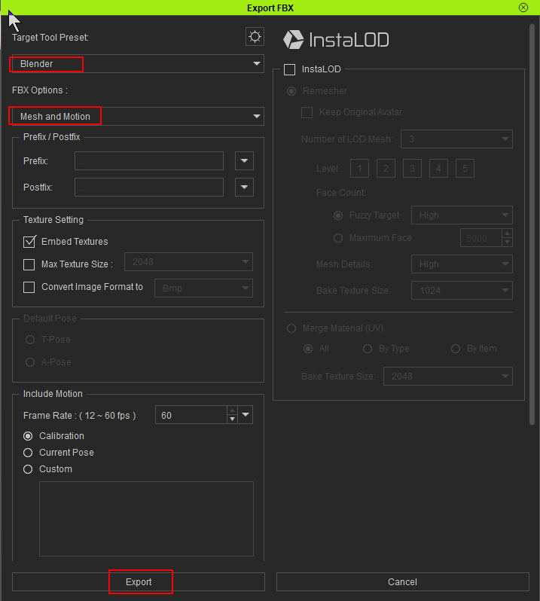The image size is (540, 601).
Task: Select LOD Level 4 button
Action: (439, 168)
